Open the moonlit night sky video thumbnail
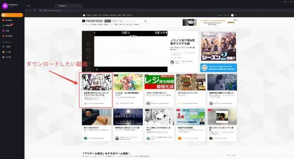The width and height of the screenshot is (294, 159). pyautogui.click(x=128, y=117)
